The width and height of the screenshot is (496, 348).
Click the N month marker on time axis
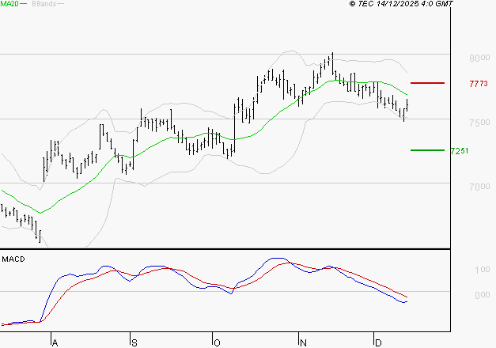[303, 343]
